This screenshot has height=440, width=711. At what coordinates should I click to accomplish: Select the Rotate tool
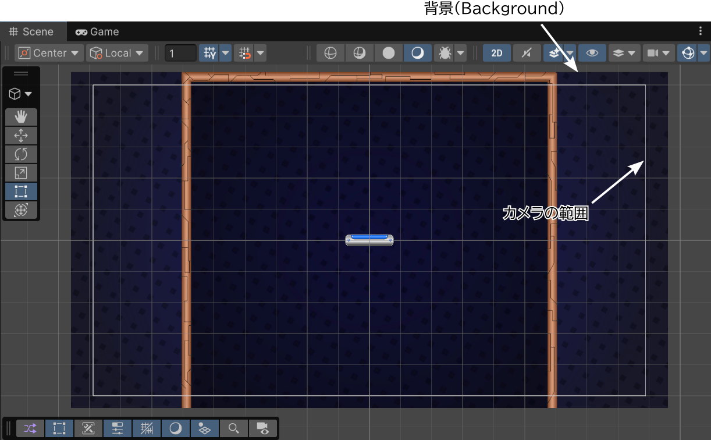[21, 154]
